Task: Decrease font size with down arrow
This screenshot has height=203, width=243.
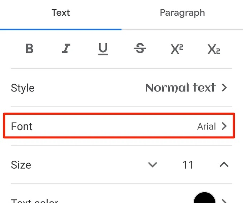Action: 153,165
